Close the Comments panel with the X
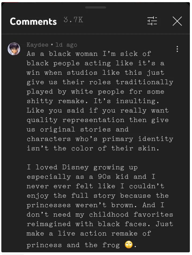Viewport: 192px width, 255px height. [x=177, y=21]
